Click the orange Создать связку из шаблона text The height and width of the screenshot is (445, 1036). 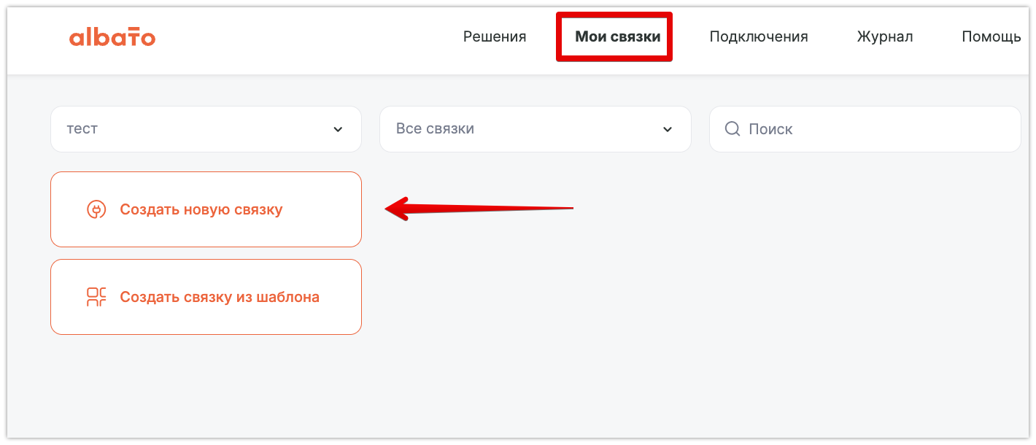pyautogui.click(x=220, y=297)
